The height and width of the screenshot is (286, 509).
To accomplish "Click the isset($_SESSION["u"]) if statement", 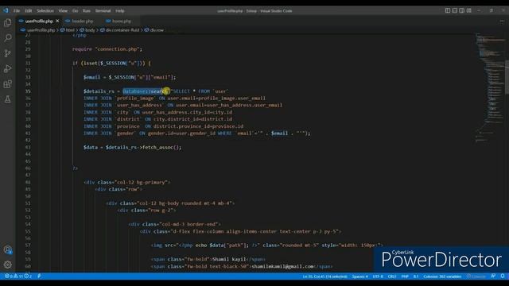I will [111, 64].
